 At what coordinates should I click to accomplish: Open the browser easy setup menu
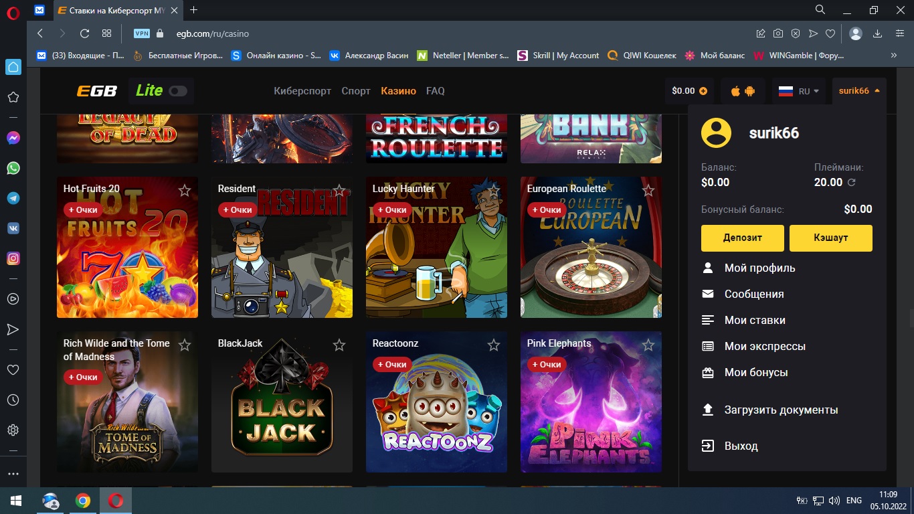click(900, 33)
